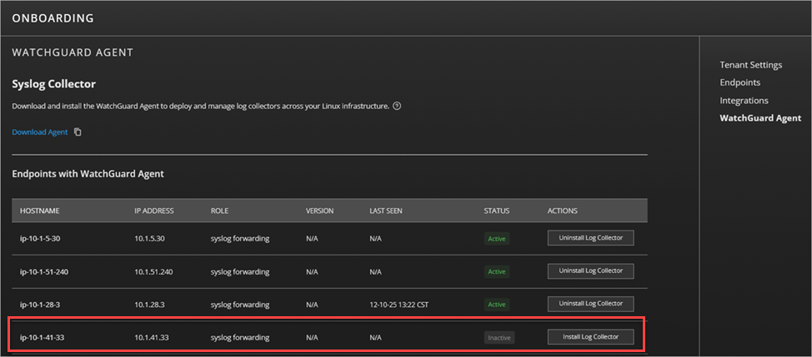
Task: Click syslog forwarding role for ip-10-1-51-240
Action: [240, 272]
